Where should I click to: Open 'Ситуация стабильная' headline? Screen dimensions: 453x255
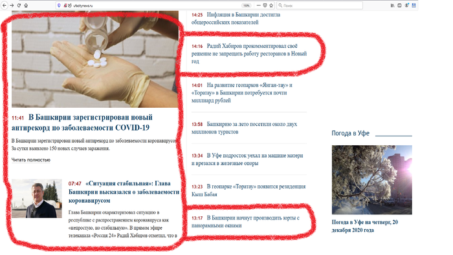coord(124,192)
